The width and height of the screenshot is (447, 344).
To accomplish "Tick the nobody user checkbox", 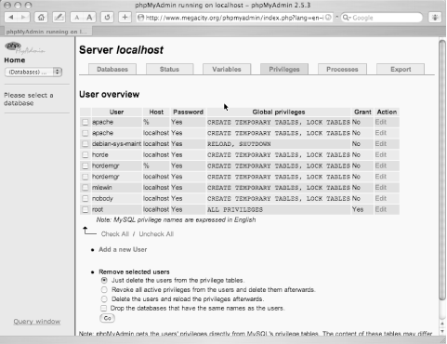I will point(85,199).
